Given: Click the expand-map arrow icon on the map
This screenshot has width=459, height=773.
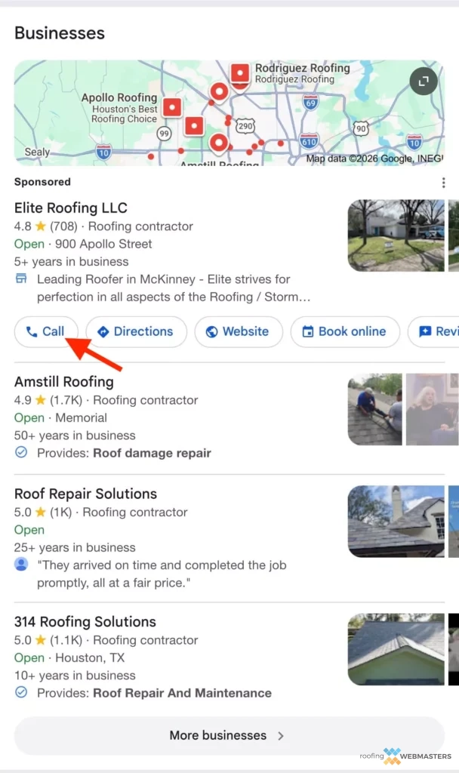Looking at the screenshot, I should [423, 82].
